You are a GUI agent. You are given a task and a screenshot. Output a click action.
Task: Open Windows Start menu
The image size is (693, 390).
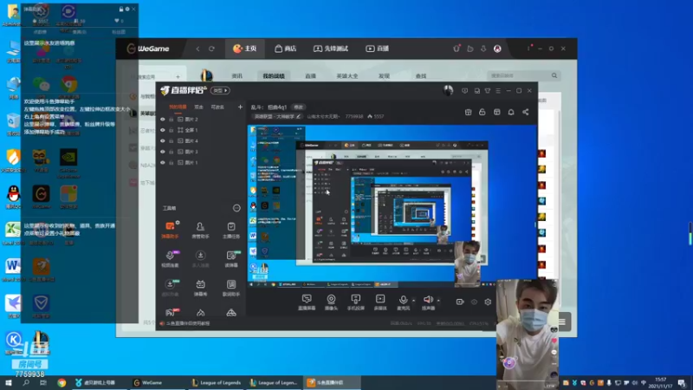(x=9, y=383)
